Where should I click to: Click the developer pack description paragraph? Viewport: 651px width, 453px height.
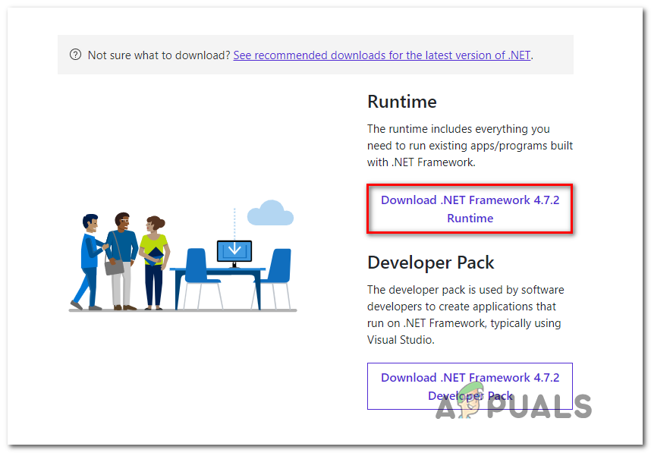click(x=465, y=315)
